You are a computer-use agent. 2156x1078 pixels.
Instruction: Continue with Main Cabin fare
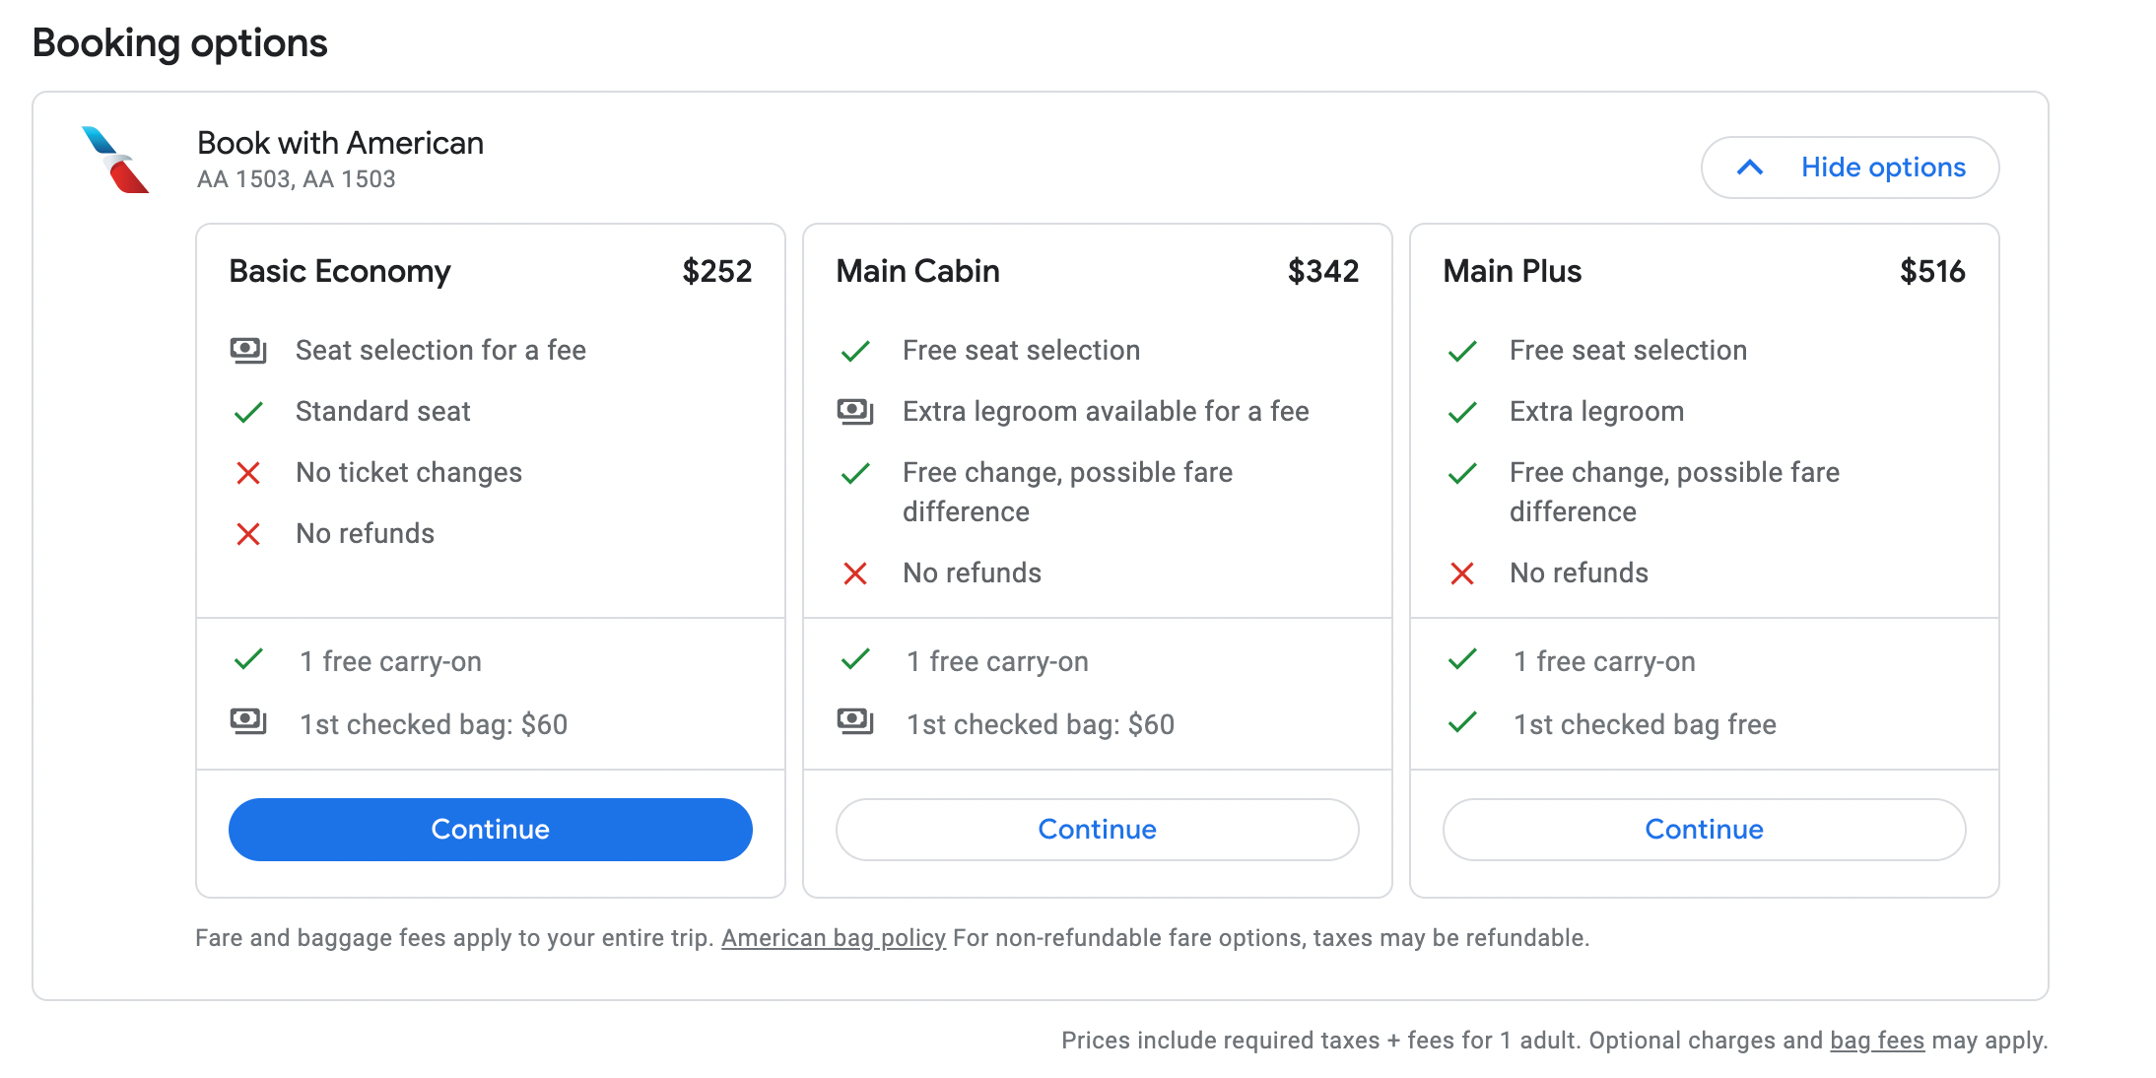tap(1098, 830)
